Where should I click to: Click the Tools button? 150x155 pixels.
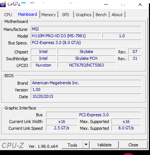(72, 145)
